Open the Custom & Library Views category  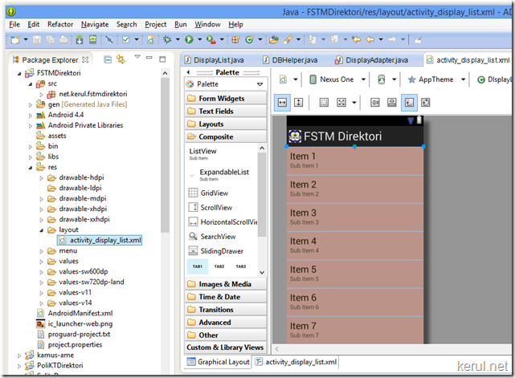[x=225, y=348]
